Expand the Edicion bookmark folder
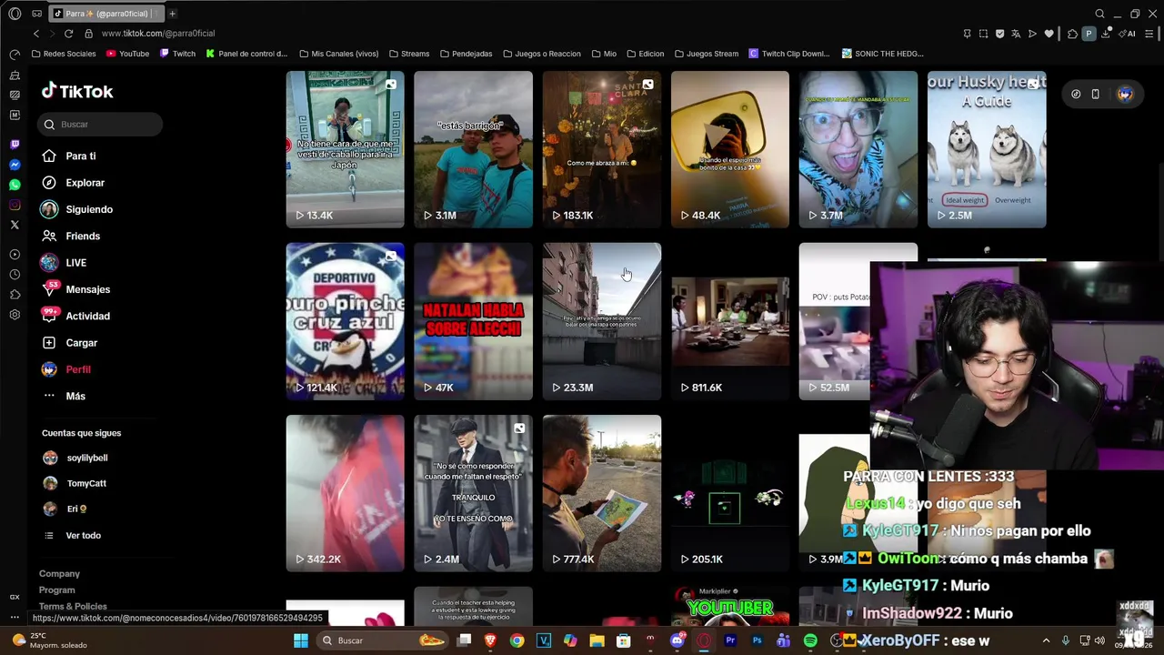Screen dimensions: 1164x655 [x=645, y=54]
